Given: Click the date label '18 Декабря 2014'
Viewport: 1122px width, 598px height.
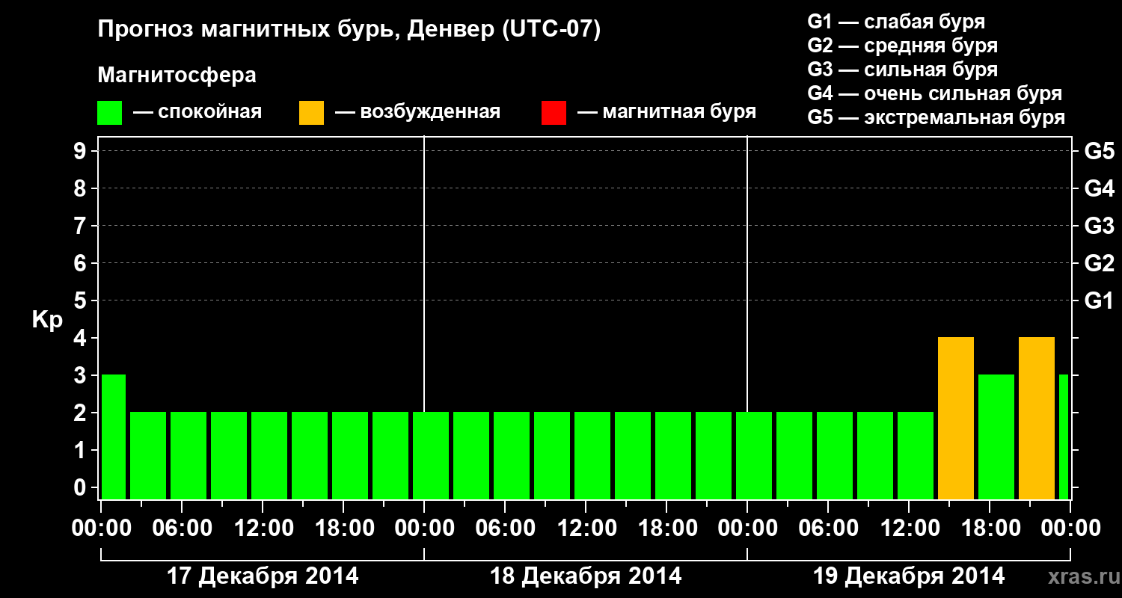Looking at the screenshot, I should pyautogui.click(x=586, y=576).
